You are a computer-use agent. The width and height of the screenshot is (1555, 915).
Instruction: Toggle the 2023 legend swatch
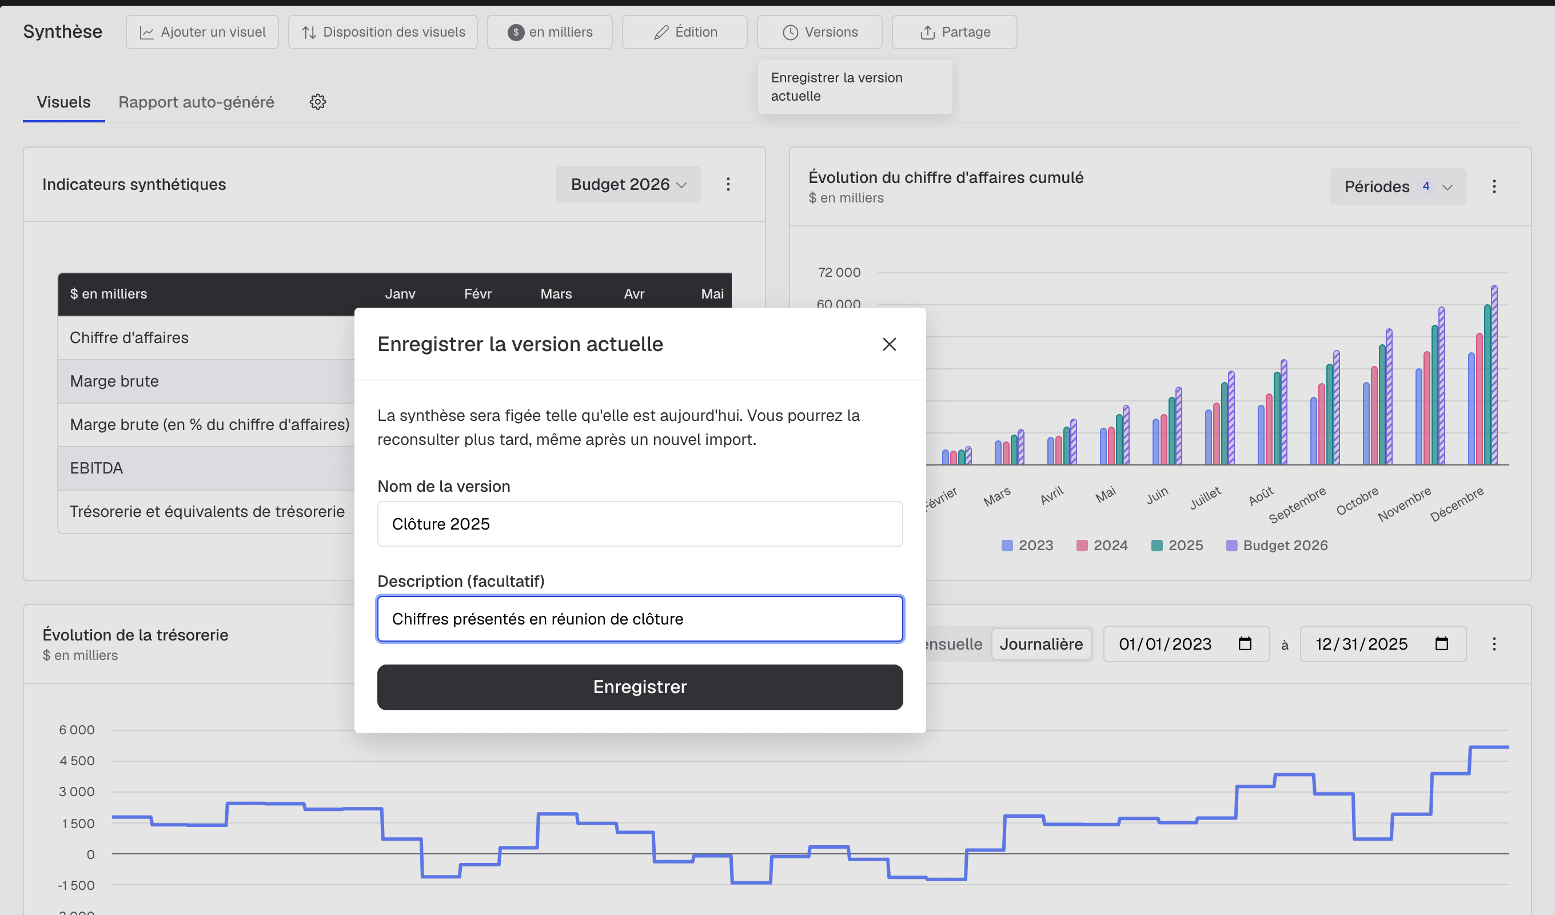point(1007,546)
